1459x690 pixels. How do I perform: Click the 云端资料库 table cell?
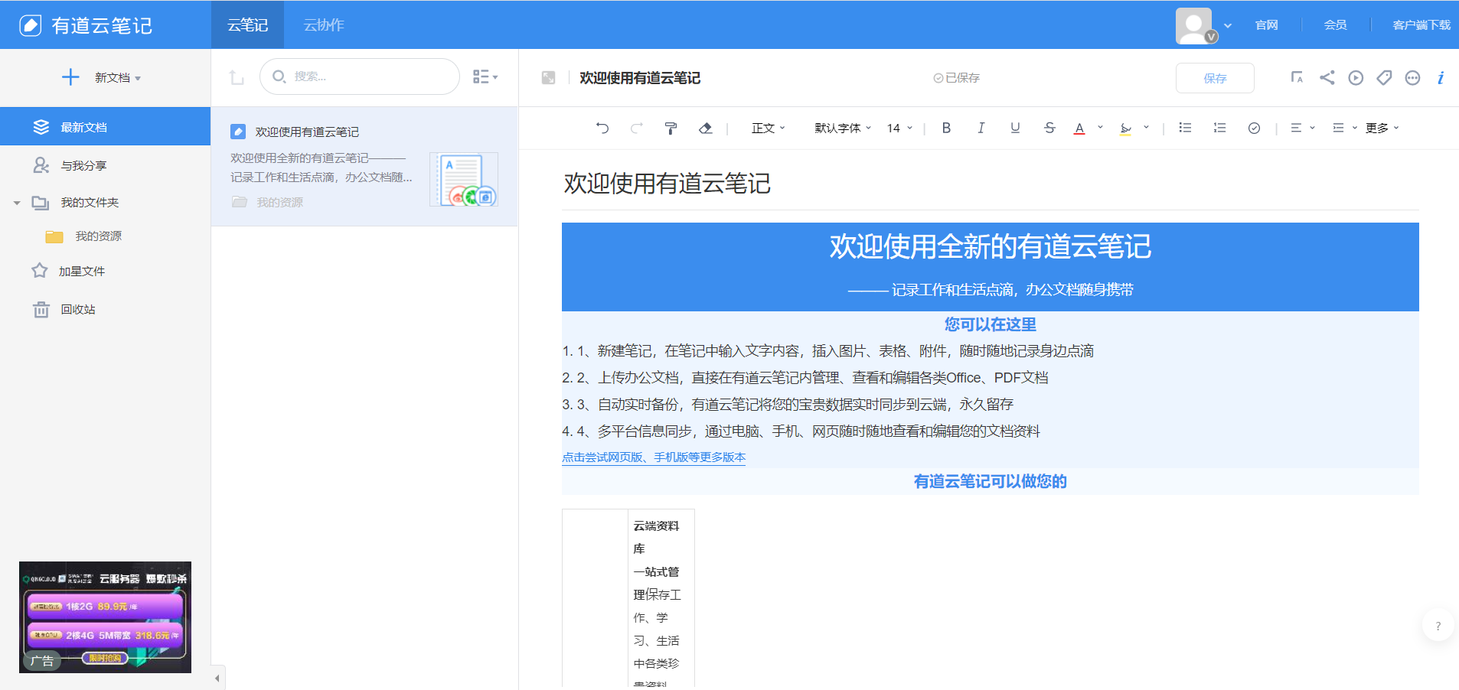tap(661, 597)
